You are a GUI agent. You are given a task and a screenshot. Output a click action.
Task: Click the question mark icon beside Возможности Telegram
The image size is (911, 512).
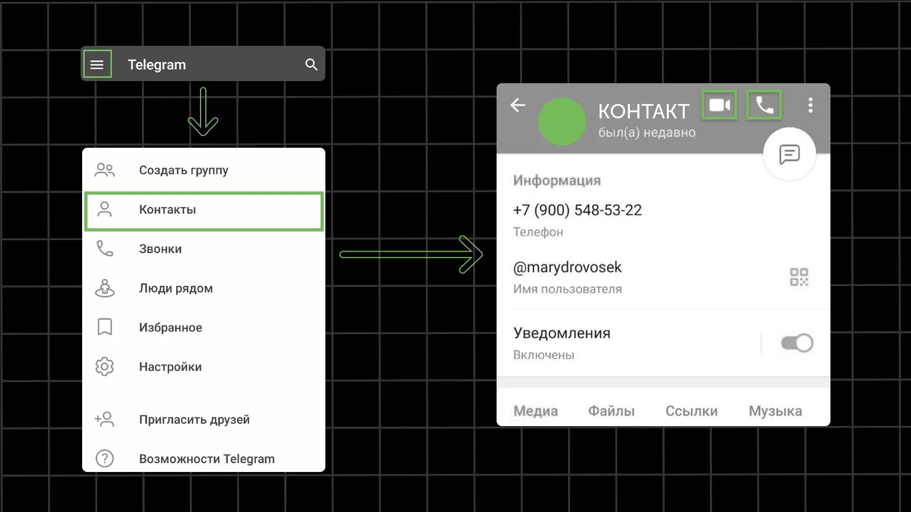coord(105,459)
